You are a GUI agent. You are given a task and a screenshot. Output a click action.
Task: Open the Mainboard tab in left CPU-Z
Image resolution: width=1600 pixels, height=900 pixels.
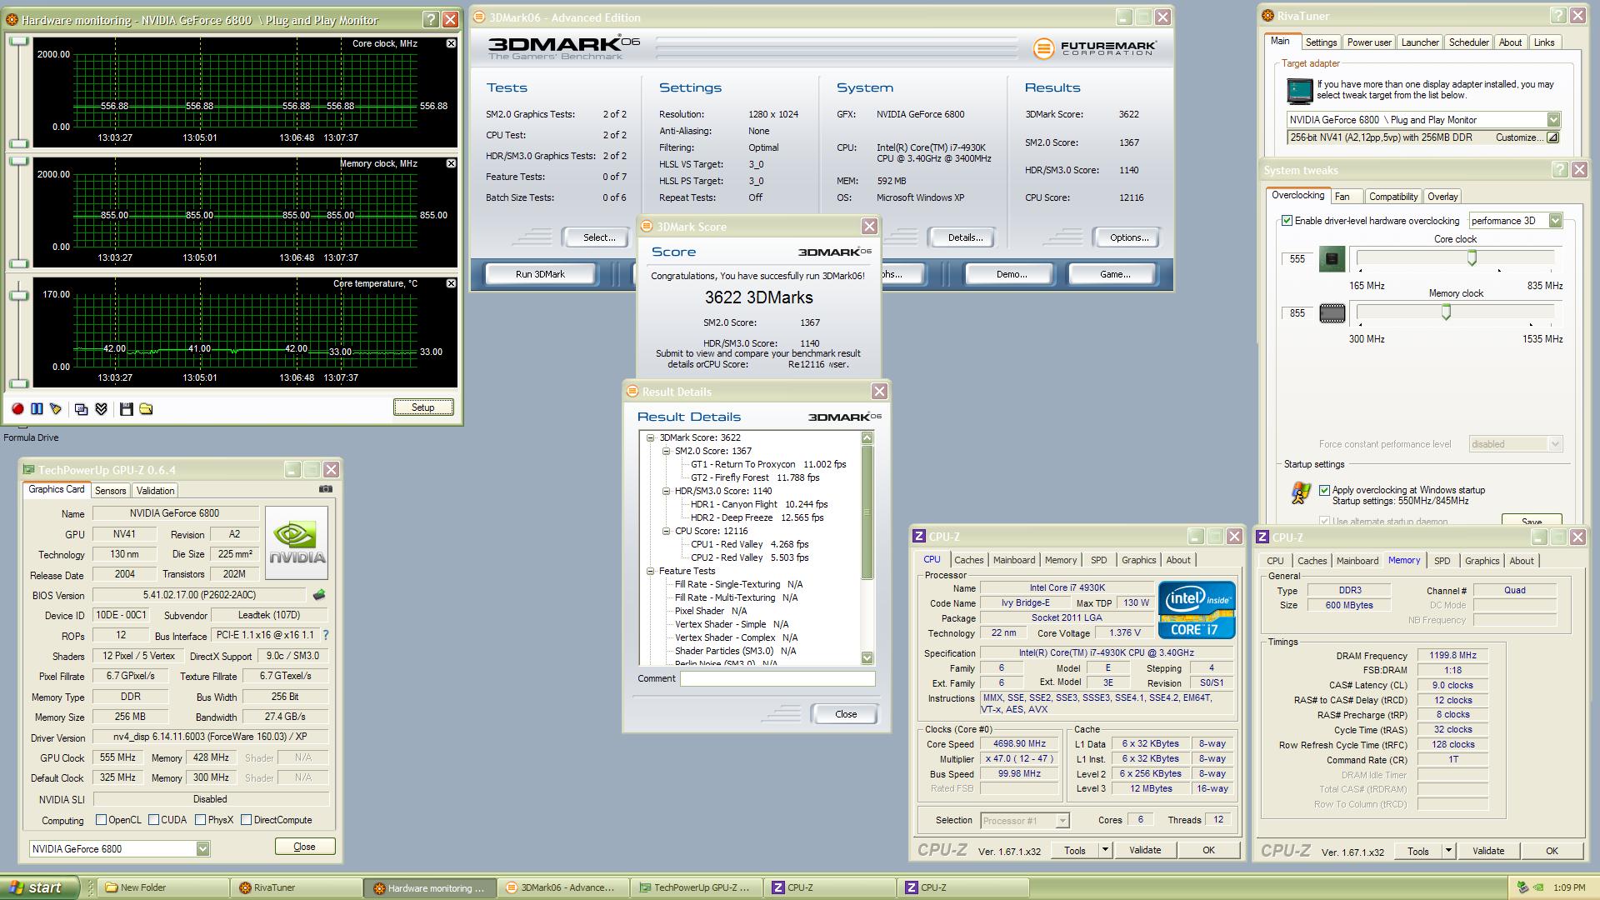pos(1014,560)
